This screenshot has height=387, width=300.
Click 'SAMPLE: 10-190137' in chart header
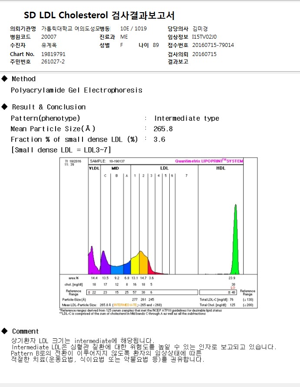(x=107, y=161)
